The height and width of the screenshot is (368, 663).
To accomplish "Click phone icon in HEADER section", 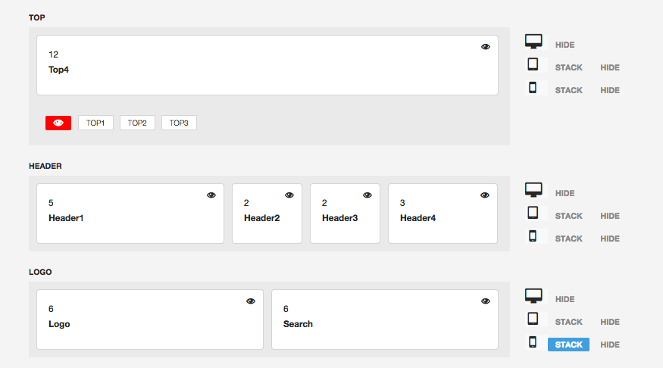I will coord(533,235).
